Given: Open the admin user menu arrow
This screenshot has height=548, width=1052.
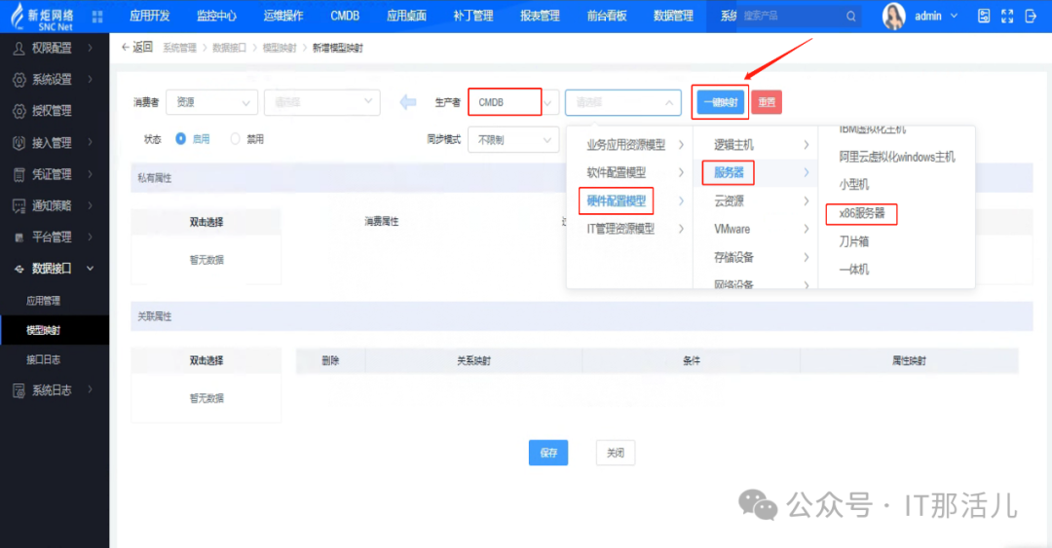Looking at the screenshot, I should click(x=954, y=17).
